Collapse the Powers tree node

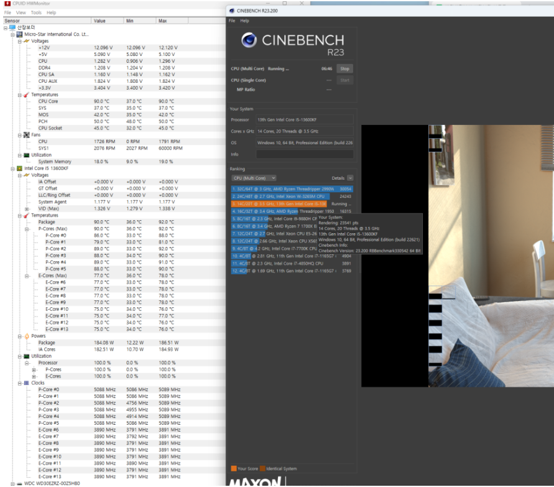tap(20, 336)
